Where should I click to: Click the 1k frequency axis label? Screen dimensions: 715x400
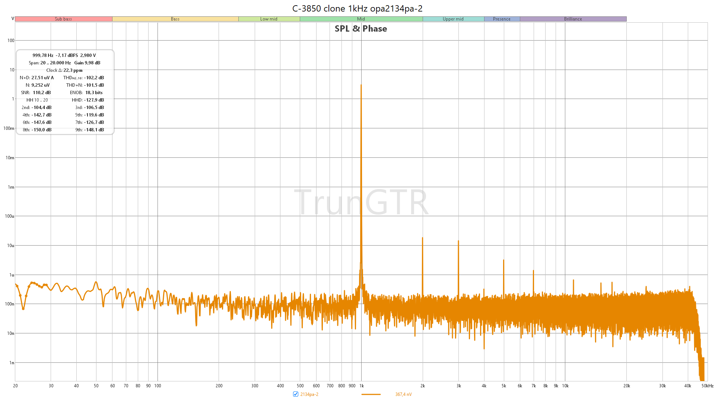click(x=362, y=386)
